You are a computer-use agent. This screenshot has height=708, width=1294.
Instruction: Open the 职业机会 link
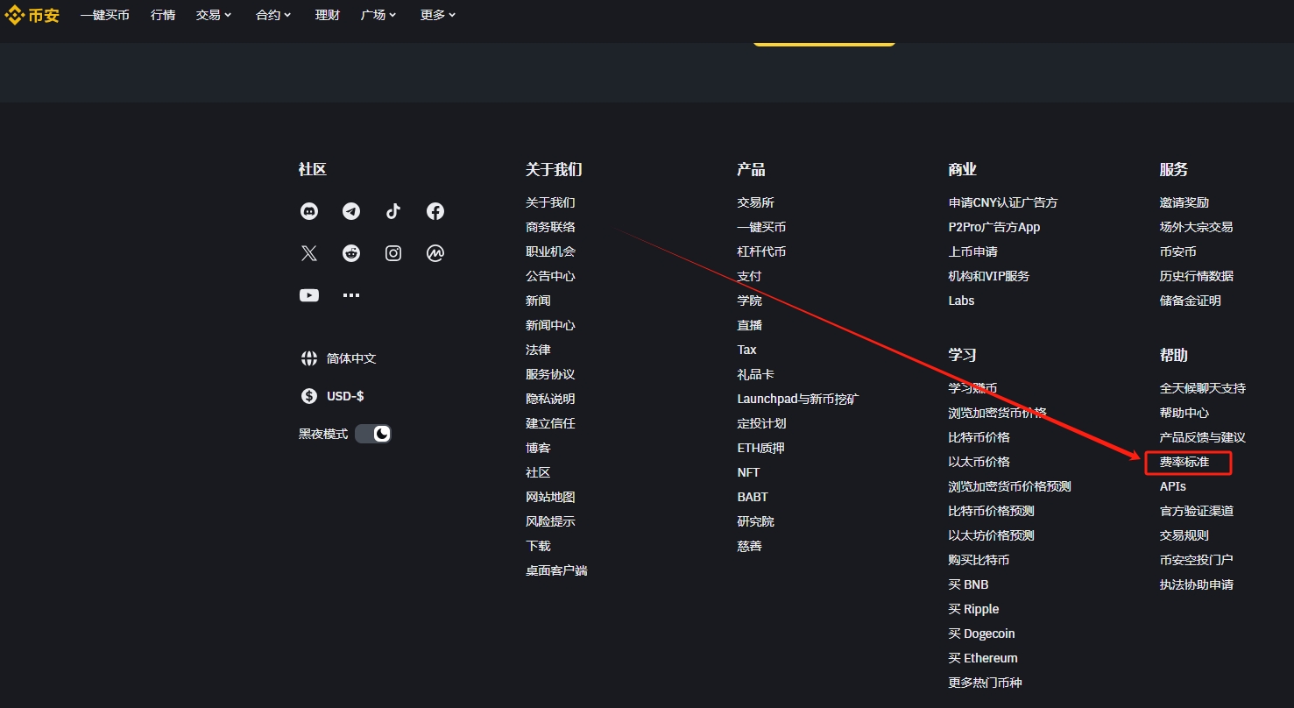[550, 251]
